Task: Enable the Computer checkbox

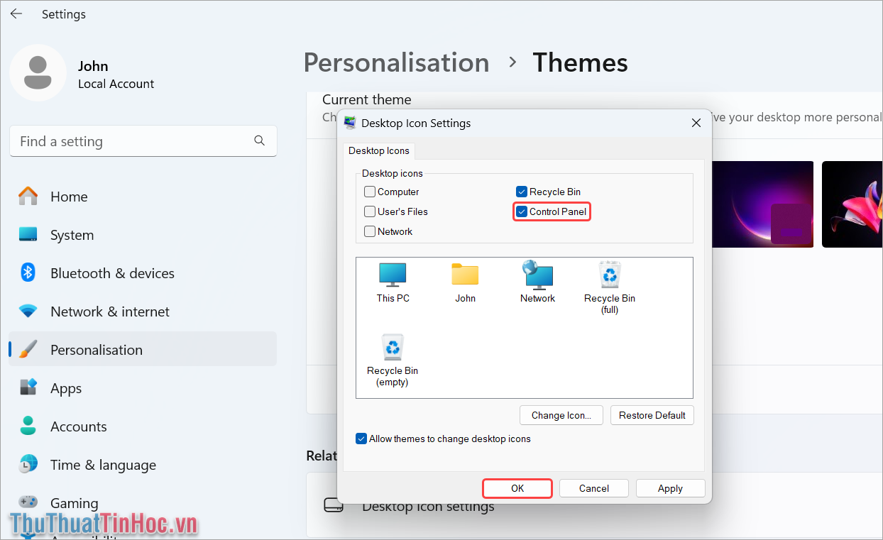Action: coord(370,192)
